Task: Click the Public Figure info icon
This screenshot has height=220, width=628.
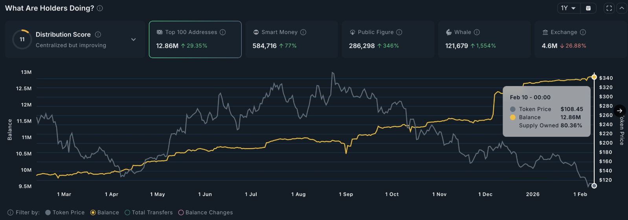Action: tap(399, 32)
